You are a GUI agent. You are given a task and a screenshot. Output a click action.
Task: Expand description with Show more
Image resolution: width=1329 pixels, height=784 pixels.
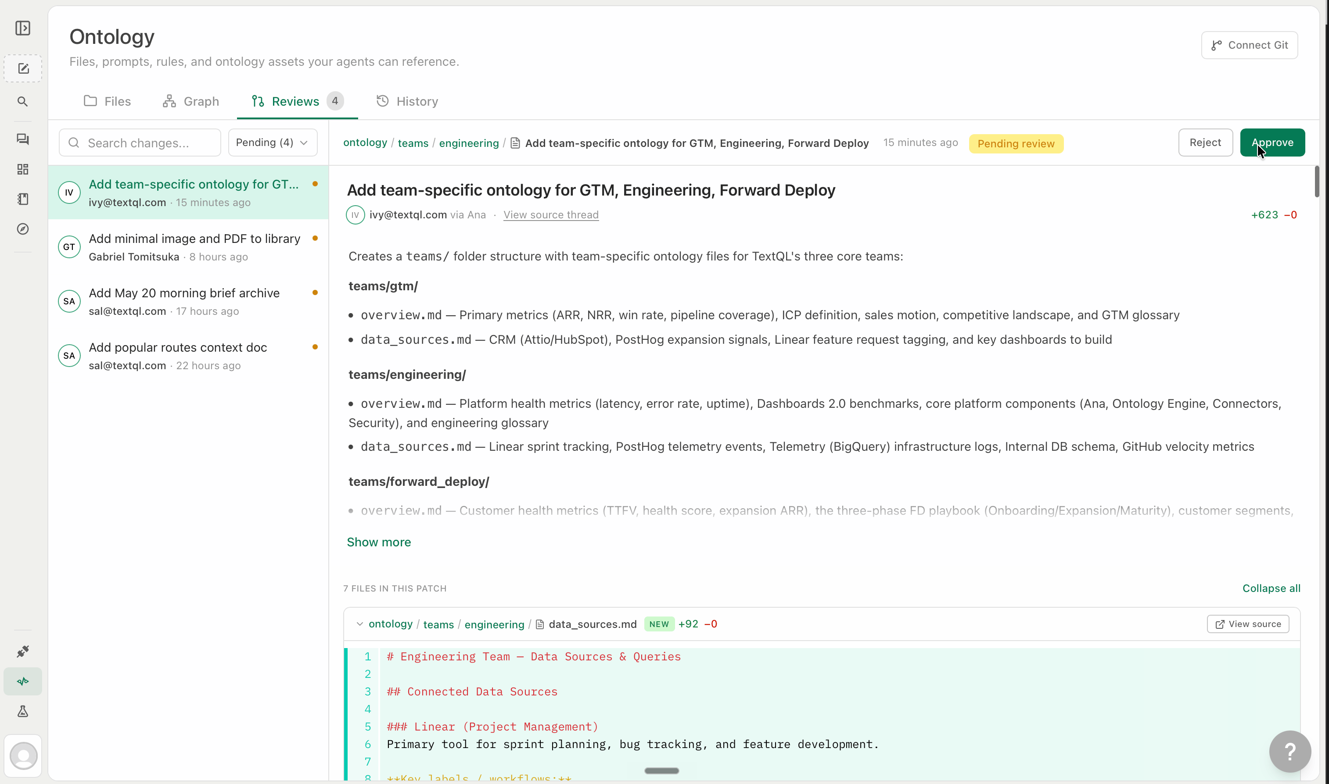[378, 542]
